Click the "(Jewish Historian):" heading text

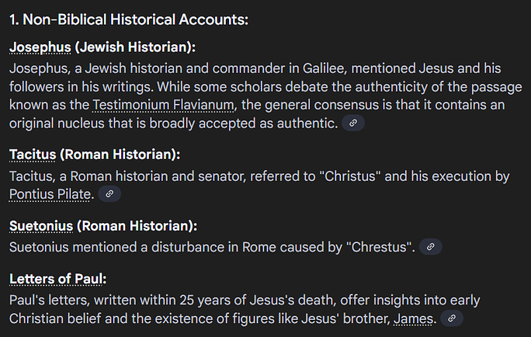135,47
